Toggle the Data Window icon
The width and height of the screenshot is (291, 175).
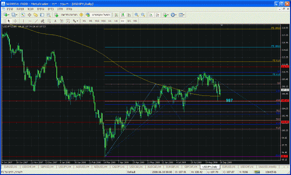29,15
